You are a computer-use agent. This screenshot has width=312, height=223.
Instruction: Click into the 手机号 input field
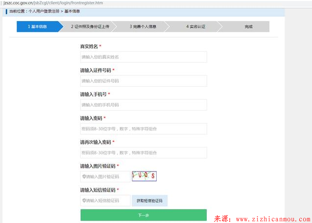coord(144,105)
